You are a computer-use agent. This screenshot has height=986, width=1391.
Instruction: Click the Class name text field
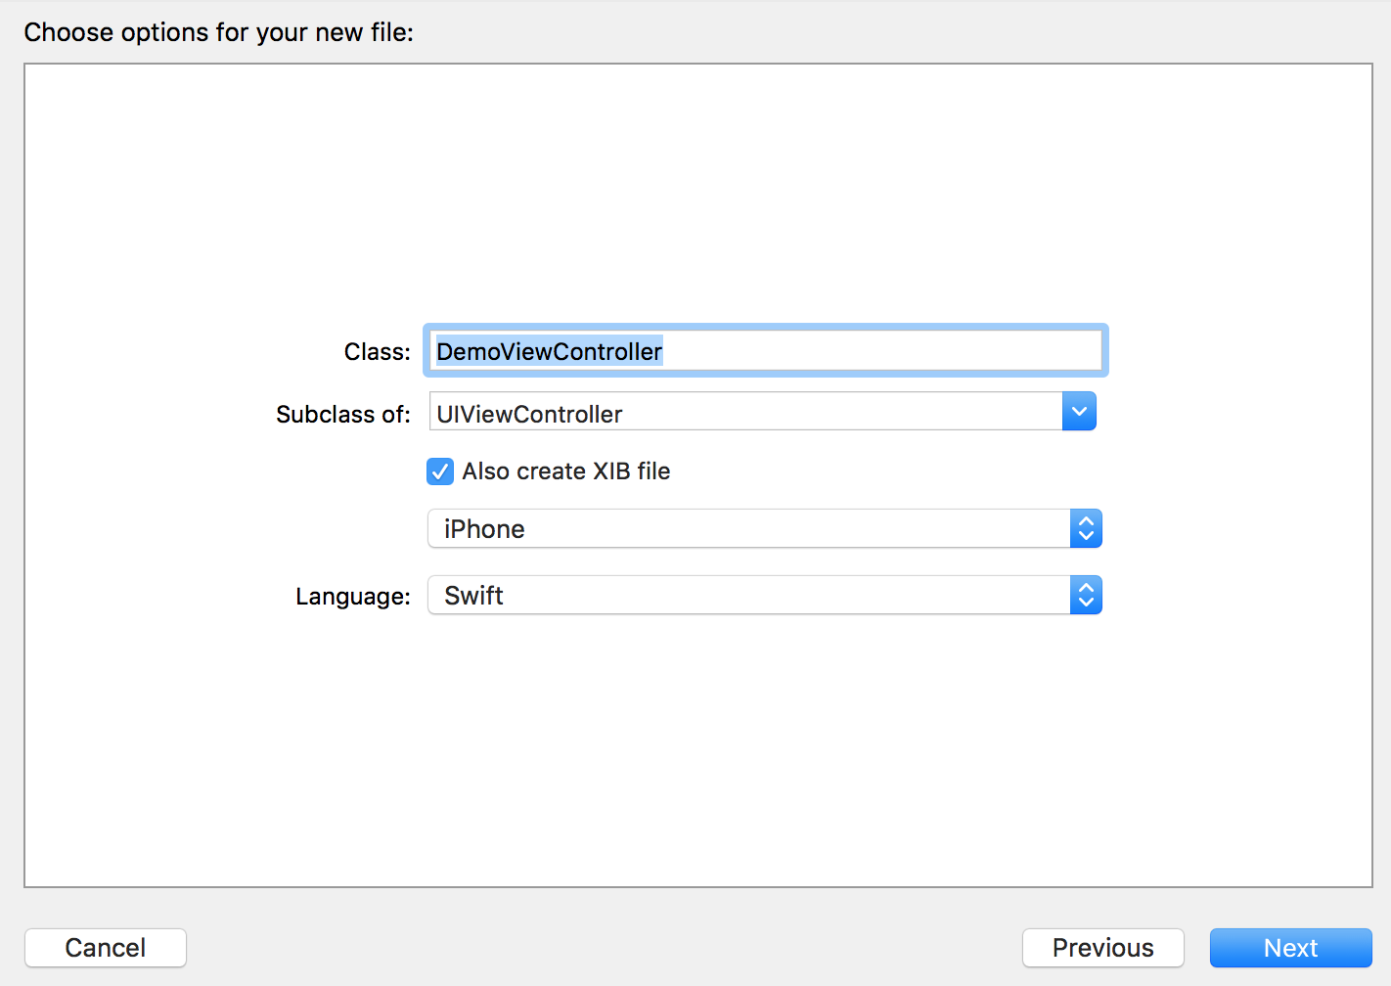766,350
